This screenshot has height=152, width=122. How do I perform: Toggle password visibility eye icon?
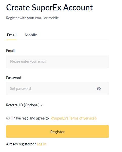click(99, 89)
